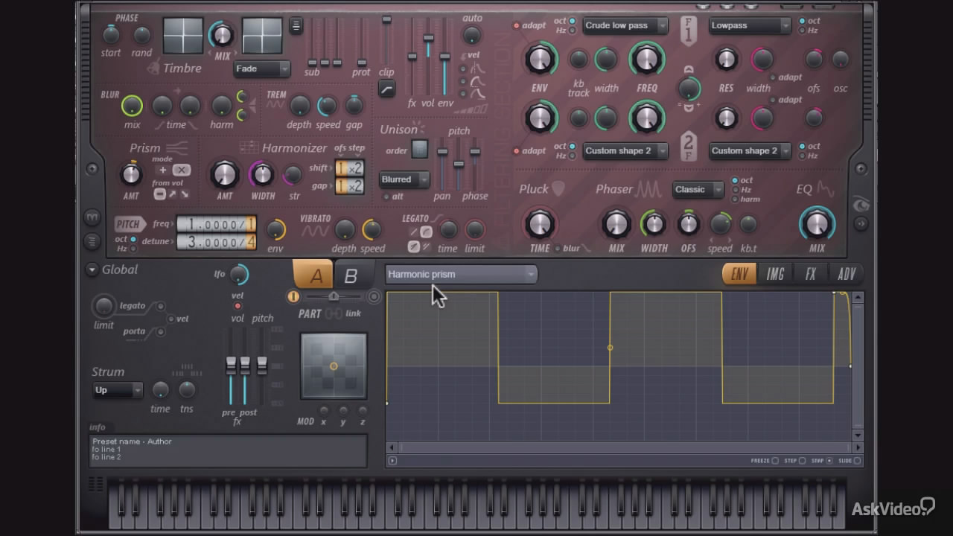Click the menu button beside timbre display

(296, 25)
